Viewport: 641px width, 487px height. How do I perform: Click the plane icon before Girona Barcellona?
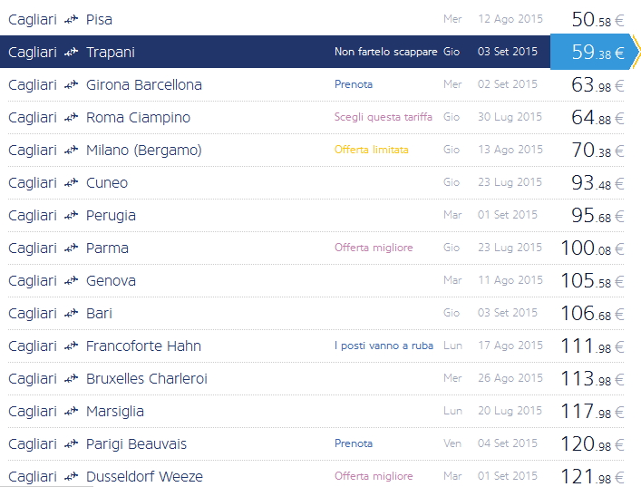pyautogui.click(x=72, y=85)
